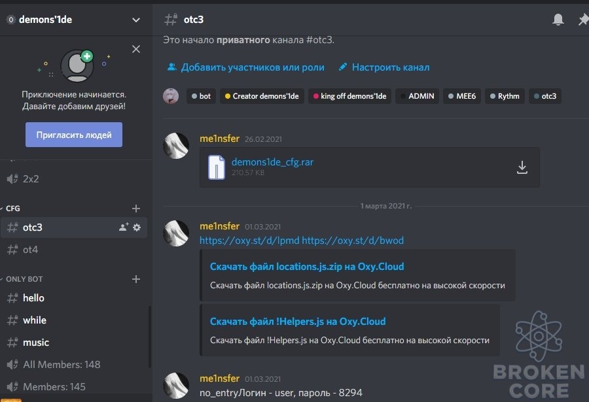589x402 pixels.
Task: Open the oxy.st/d/lpmd link
Action: (249, 241)
